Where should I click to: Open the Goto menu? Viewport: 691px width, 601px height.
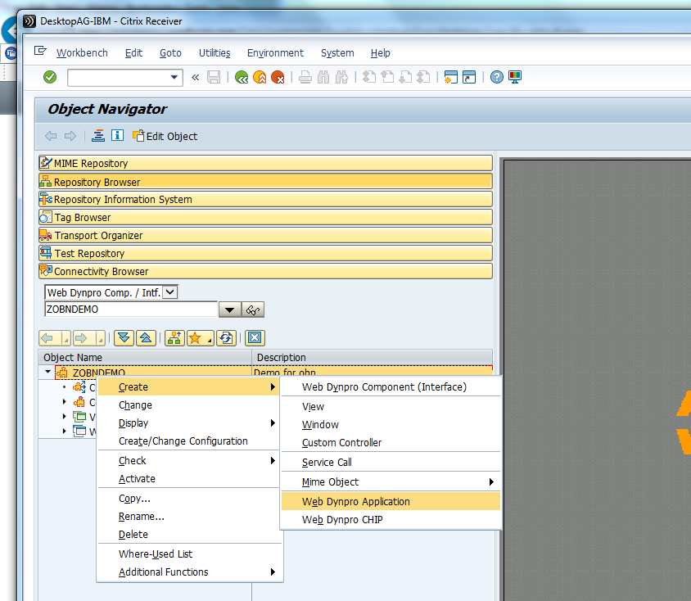[170, 53]
